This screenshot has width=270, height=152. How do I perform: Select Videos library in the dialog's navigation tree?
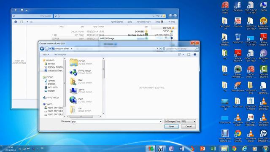click(x=51, y=87)
